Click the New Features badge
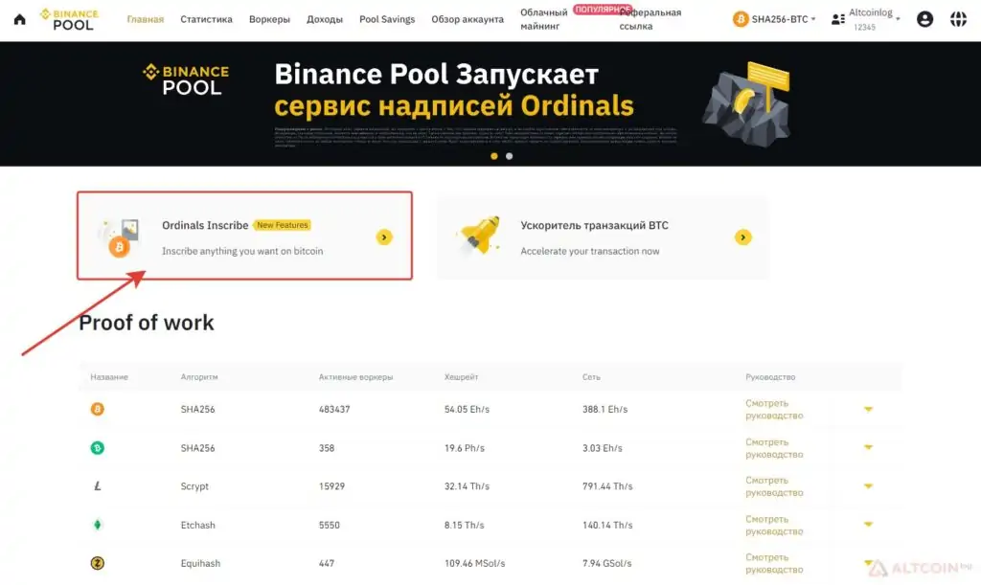Screen dimensions: 981x585 coord(283,225)
